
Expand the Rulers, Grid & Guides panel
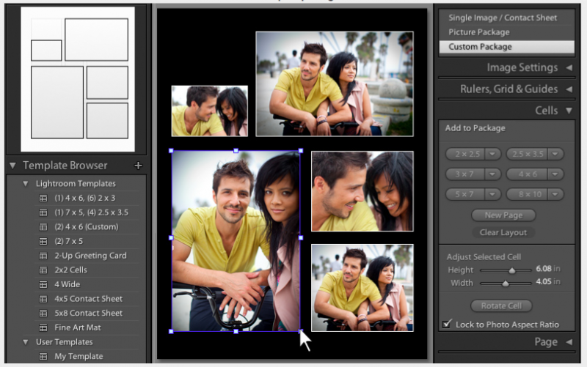coord(569,89)
